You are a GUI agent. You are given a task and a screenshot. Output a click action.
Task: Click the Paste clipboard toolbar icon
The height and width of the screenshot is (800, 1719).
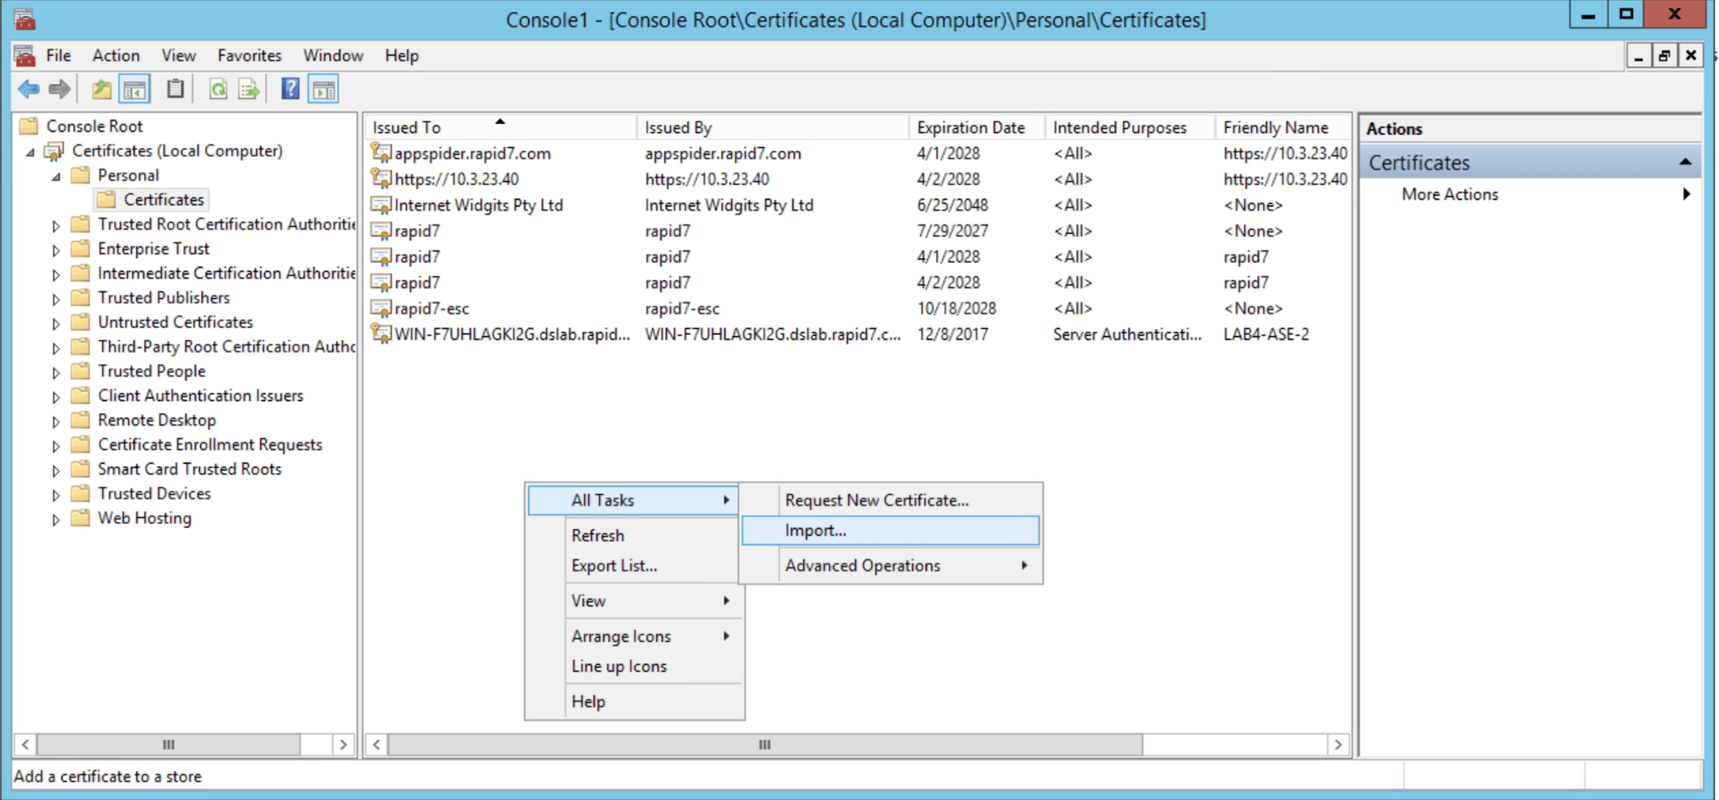[175, 89]
